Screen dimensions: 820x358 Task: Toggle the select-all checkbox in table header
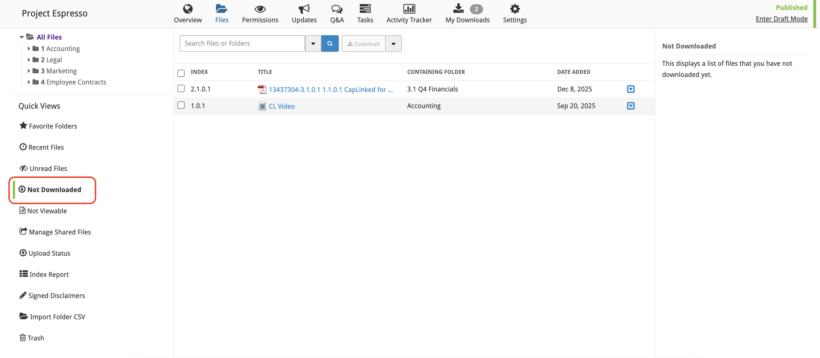[x=181, y=73]
